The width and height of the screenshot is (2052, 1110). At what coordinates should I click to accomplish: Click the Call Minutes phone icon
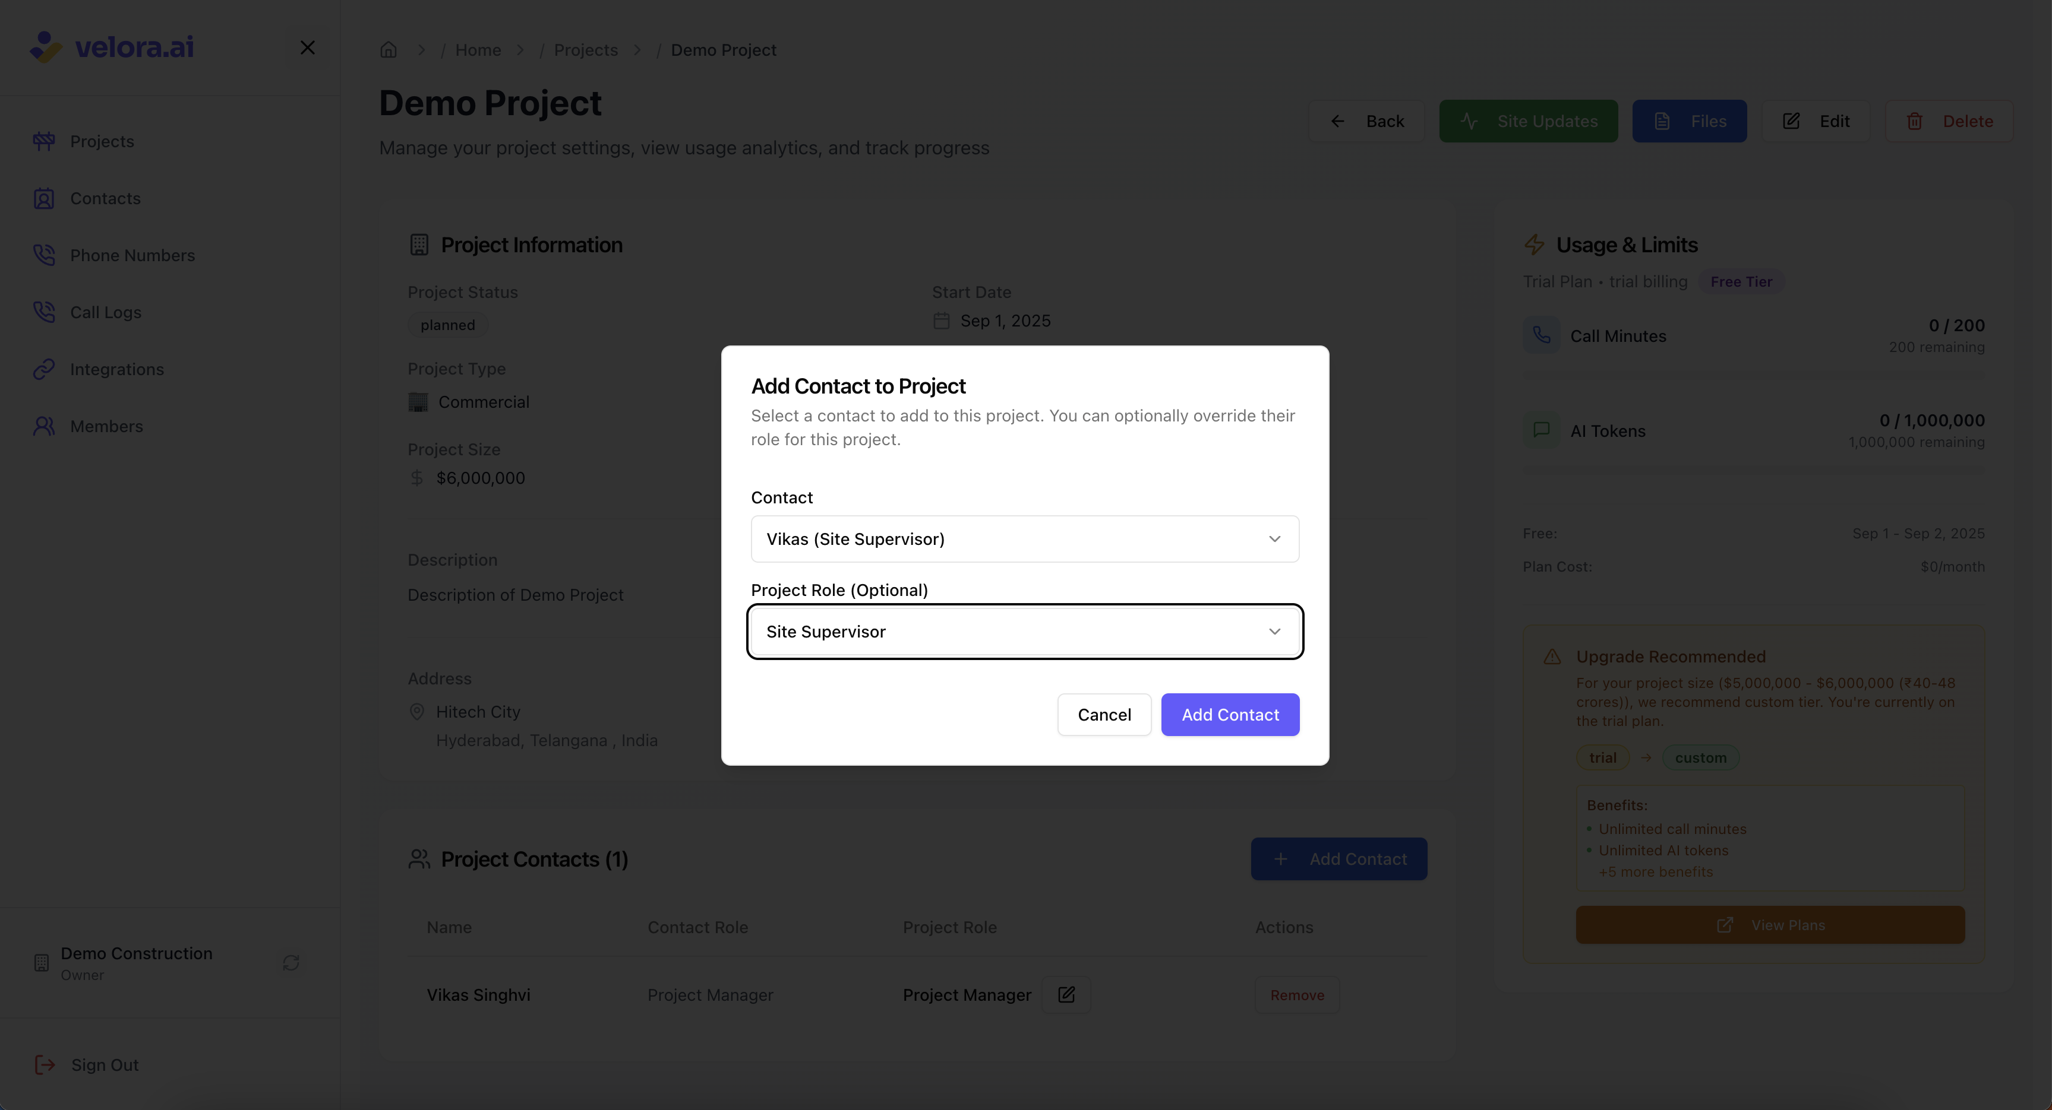(x=1542, y=335)
